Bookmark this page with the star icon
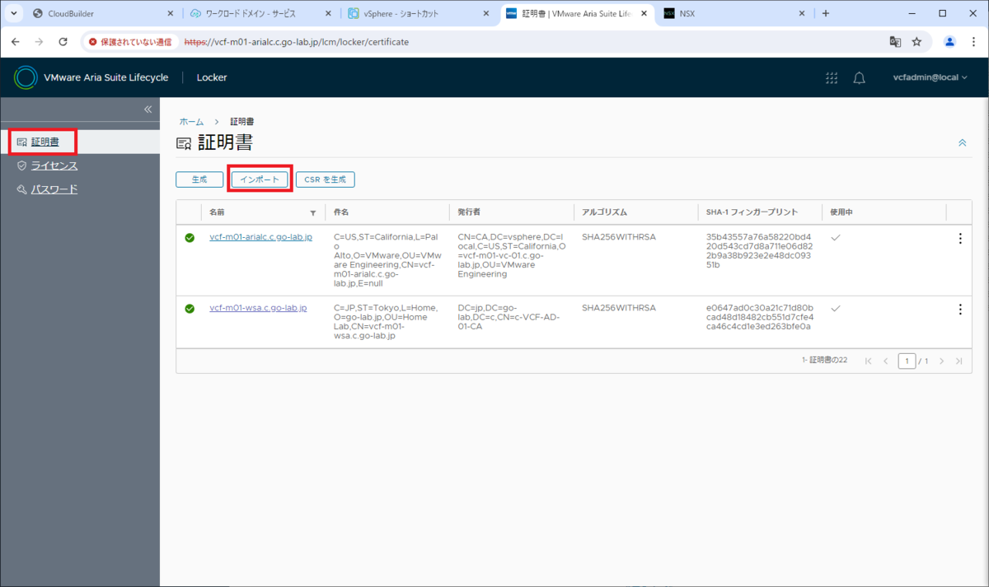Viewport: 989px width, 587px height. 916,41
